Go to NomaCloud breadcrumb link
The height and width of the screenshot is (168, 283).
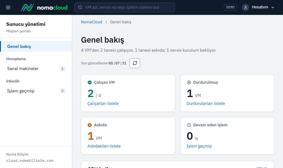coord(92,22)
